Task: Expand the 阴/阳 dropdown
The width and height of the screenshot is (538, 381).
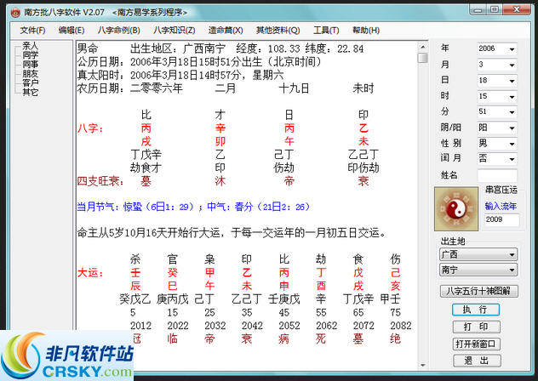Action: coord(512,128)
